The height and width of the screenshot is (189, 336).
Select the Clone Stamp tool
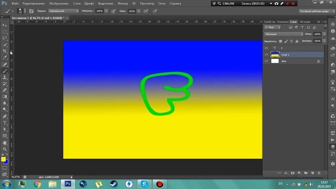pos(5,77)
